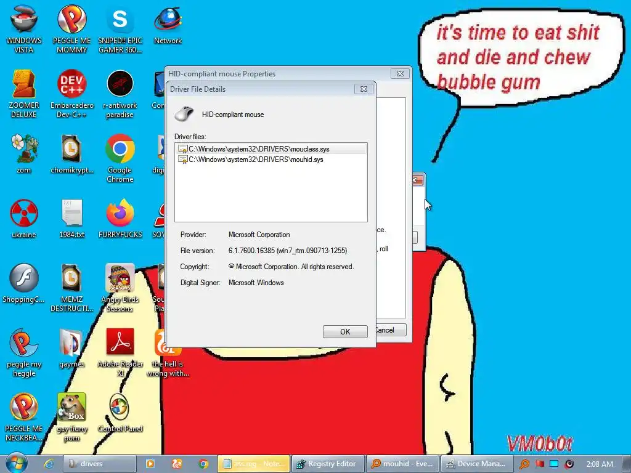This screenshot has height=473, width=631.
Task: Switch to the mouhid Event Viewer taskbar button
Action: [402, 464]
